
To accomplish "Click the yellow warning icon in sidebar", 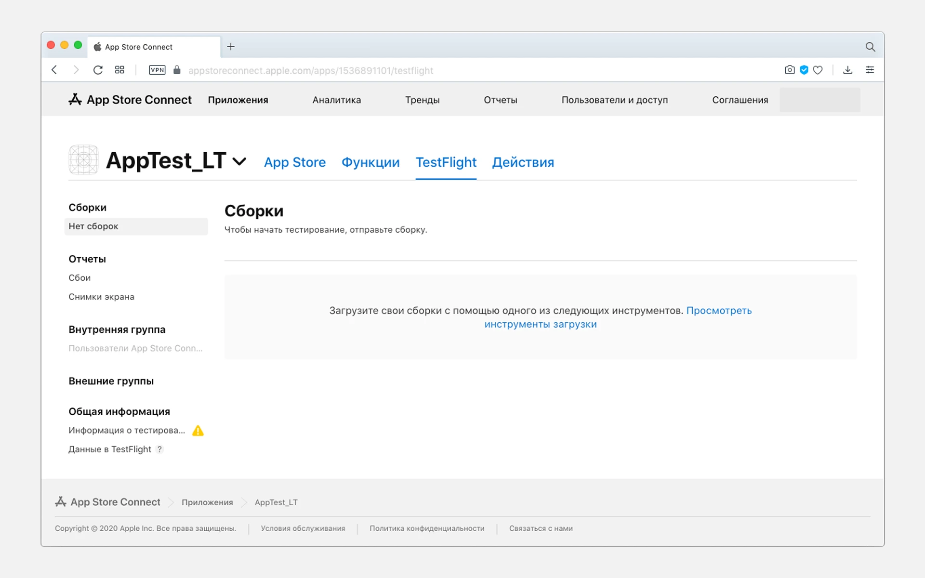I will 198,431.
